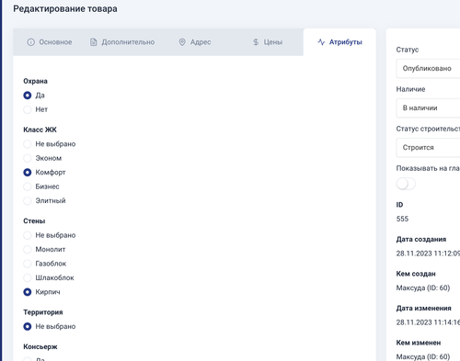Open the Статус dropdown showing Опубликовано
Image resolution: width=460 pixels, height=361 pixels.
428,68
